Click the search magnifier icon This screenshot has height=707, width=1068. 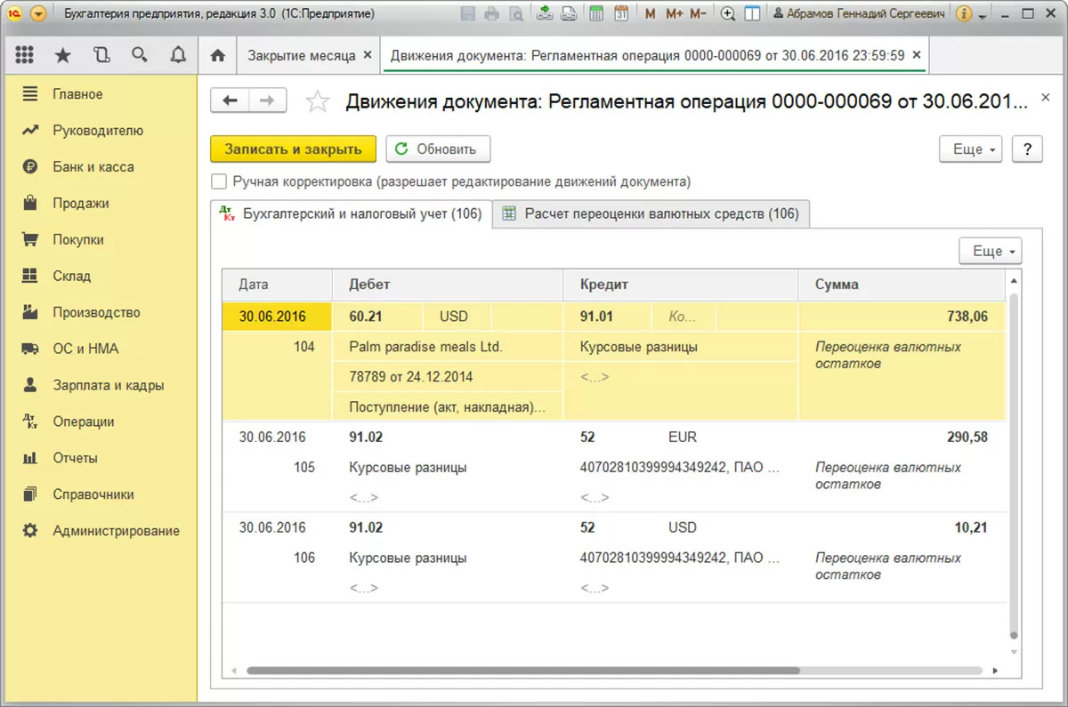tap(140, 55)
